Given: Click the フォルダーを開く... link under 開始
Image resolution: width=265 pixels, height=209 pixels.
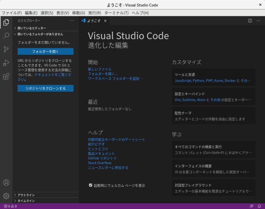Looking at the screenshot, I should point(103,74).
